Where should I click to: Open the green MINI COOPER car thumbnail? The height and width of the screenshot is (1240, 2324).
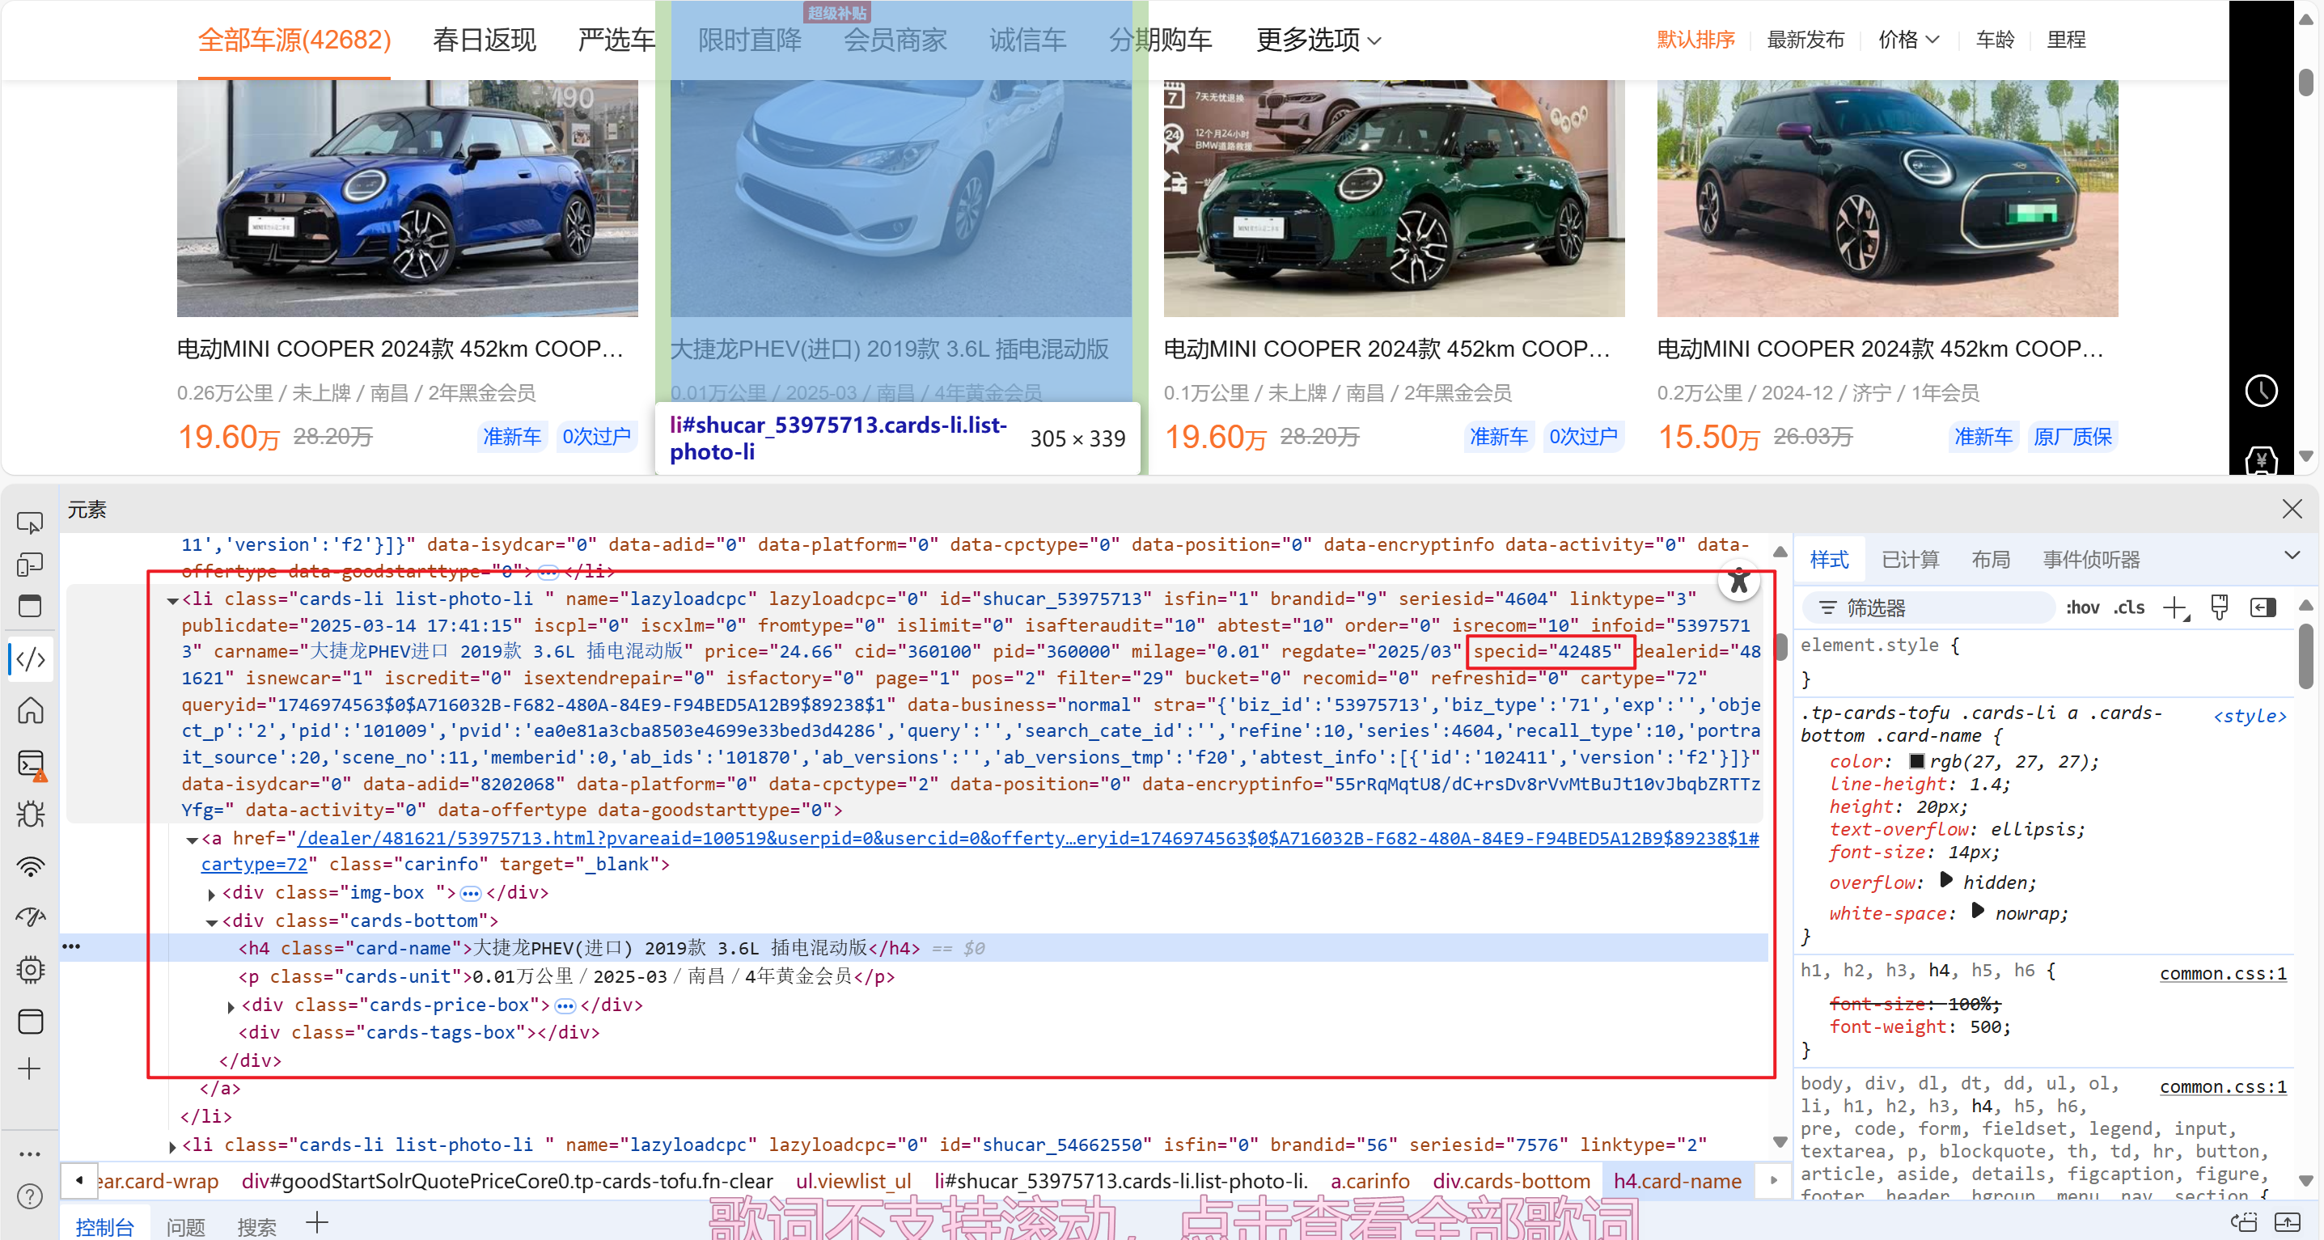tap(1394, 198)
